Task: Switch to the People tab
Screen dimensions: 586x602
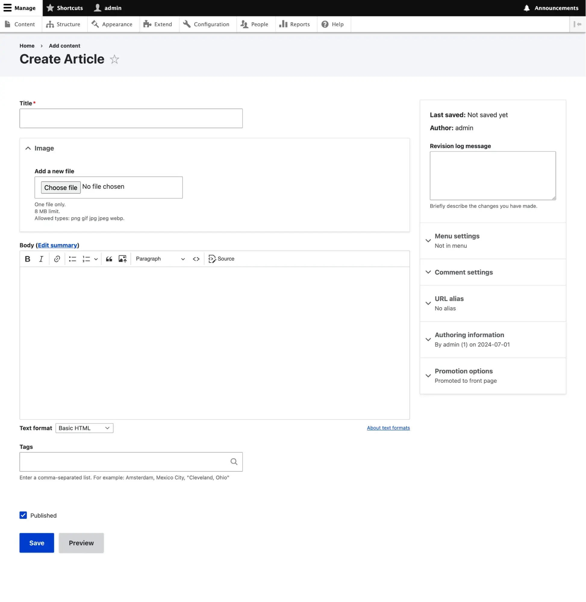Action: (x=255, y=24)
